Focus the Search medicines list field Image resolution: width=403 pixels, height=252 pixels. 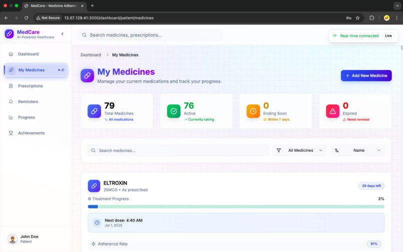(178, 150)
